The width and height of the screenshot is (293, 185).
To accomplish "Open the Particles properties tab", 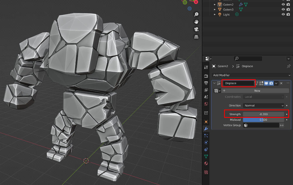I will 206,135.
